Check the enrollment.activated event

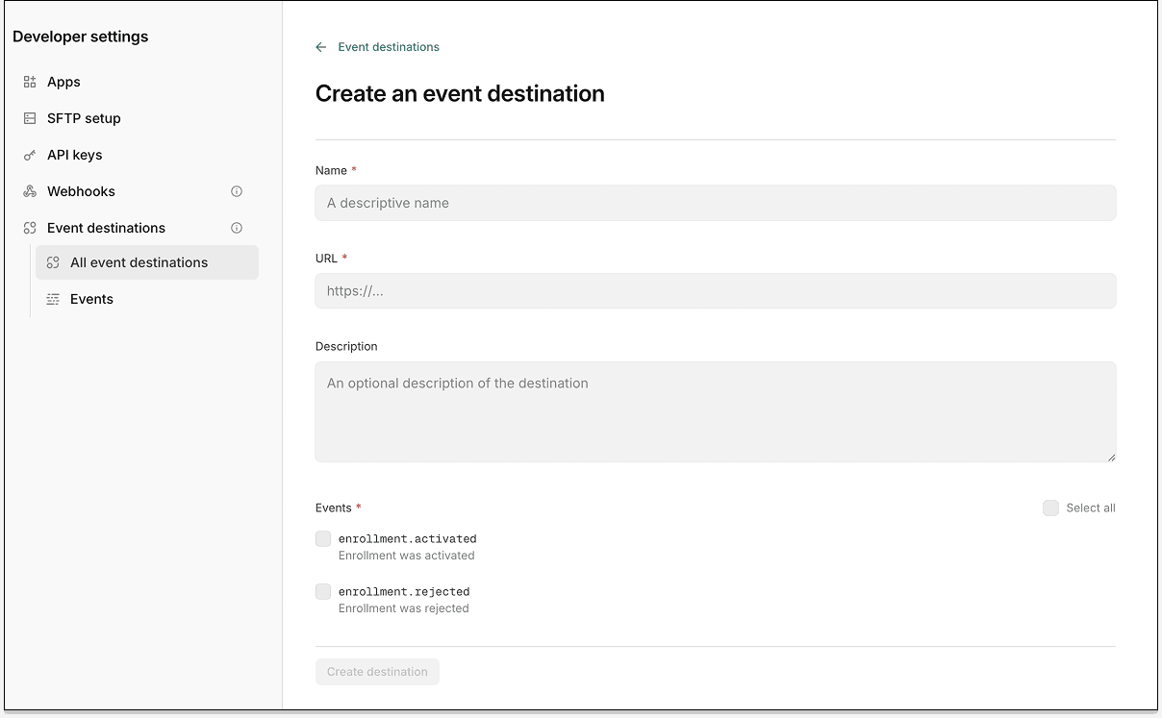pos(323,538)
